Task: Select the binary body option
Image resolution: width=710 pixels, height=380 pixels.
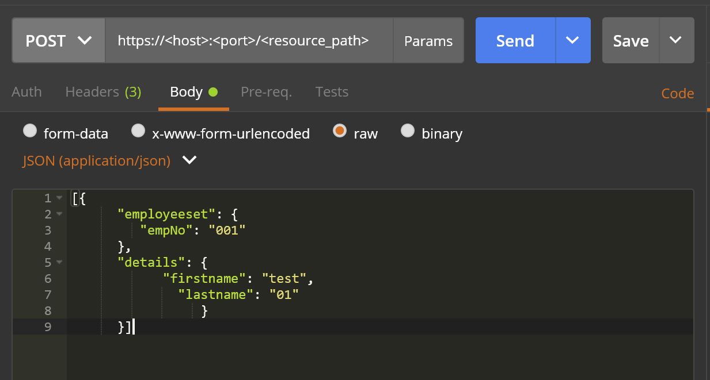Action: coord(408,132)
